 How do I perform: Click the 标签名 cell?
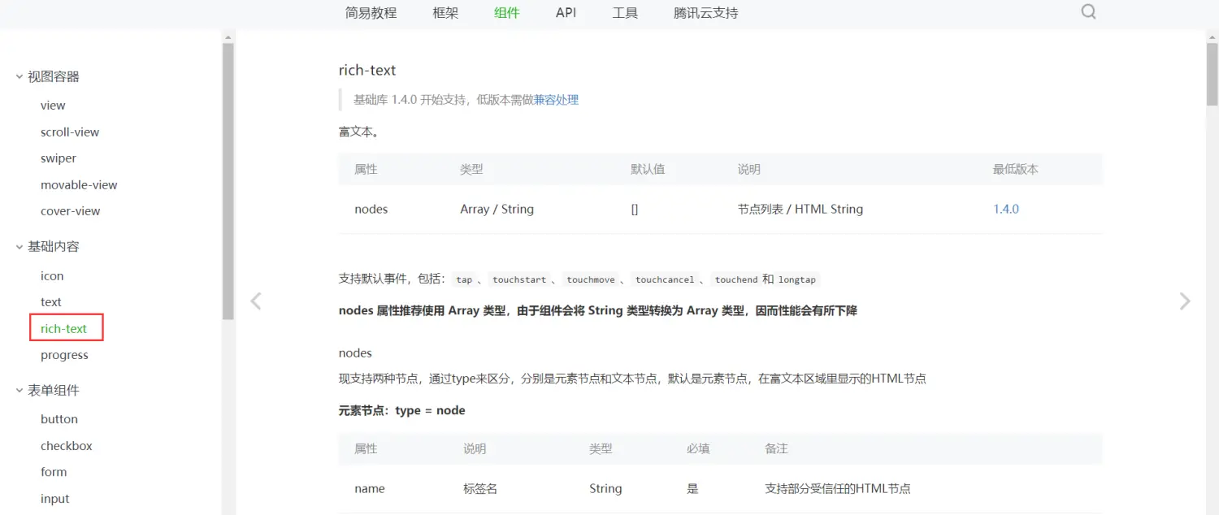point(480,488)
